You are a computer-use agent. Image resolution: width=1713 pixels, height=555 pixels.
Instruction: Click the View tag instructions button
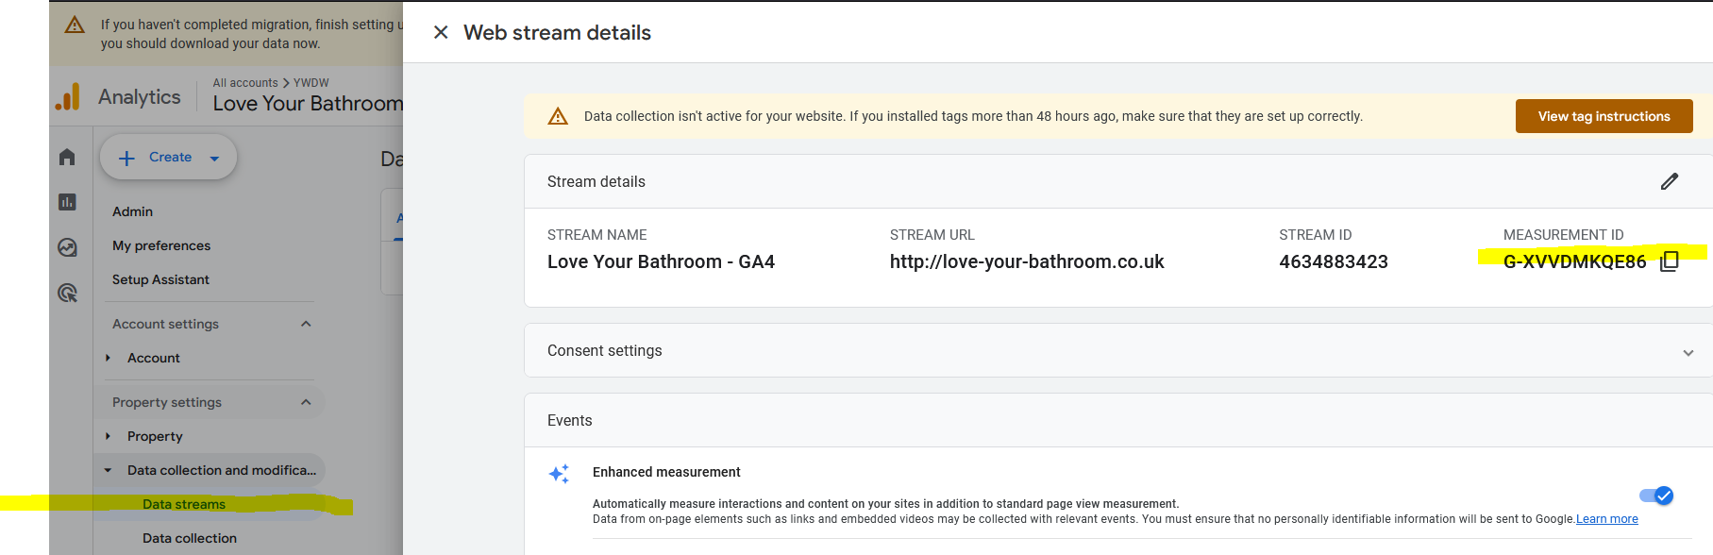pos(1604,115)
